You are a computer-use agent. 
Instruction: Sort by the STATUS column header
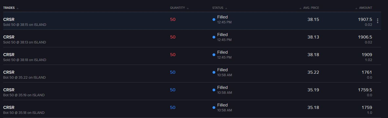coord(218,8)
